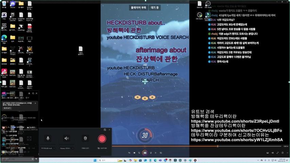Select the lone document file mid-desktop
This screenshot has width=290, height=163.
point(81,51)
